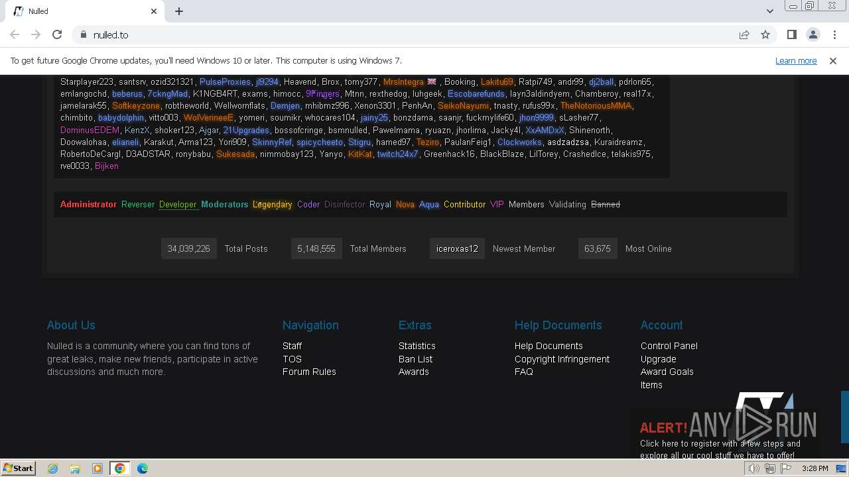The image size is (849, 477).
Task: Open Chrome three-dot menu
Action: (833, 34)
